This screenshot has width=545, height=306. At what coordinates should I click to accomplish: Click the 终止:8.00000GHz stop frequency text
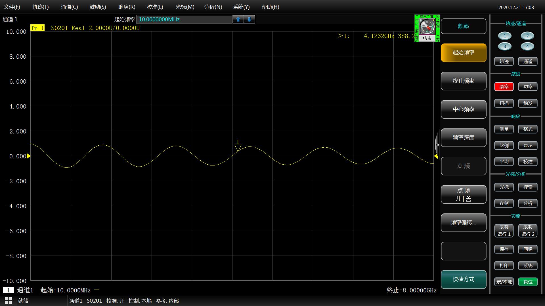pyautogui.click(x=411, y=290)
